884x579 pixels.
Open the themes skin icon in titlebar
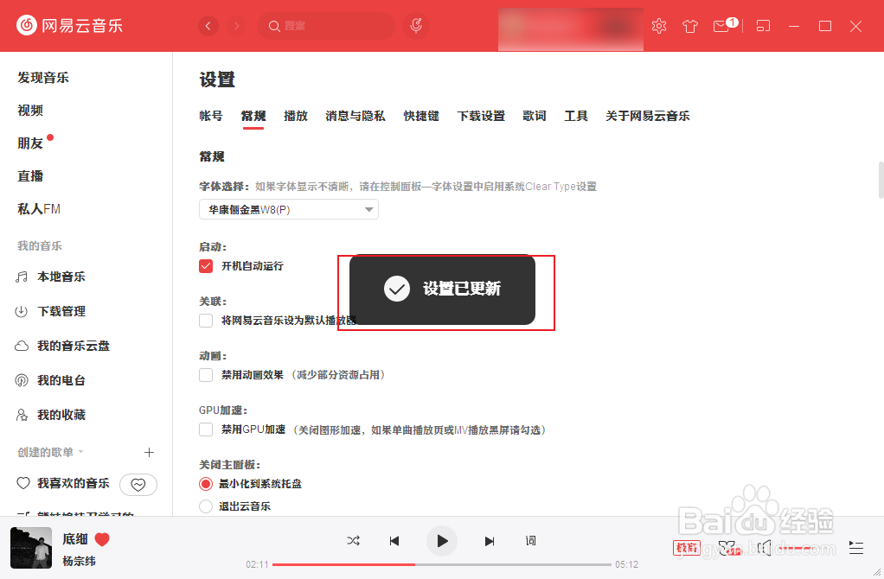(x=689, y=26)
